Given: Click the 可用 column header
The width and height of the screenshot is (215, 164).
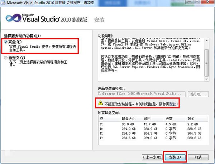Looking at the screenshot, I should tap(153, 119).
